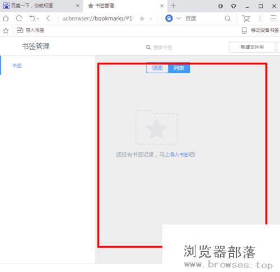The width and height of the screenshot is (280, 272).
Task: Click the skin shirt icon in title bar
Action: tap(234, 6)
